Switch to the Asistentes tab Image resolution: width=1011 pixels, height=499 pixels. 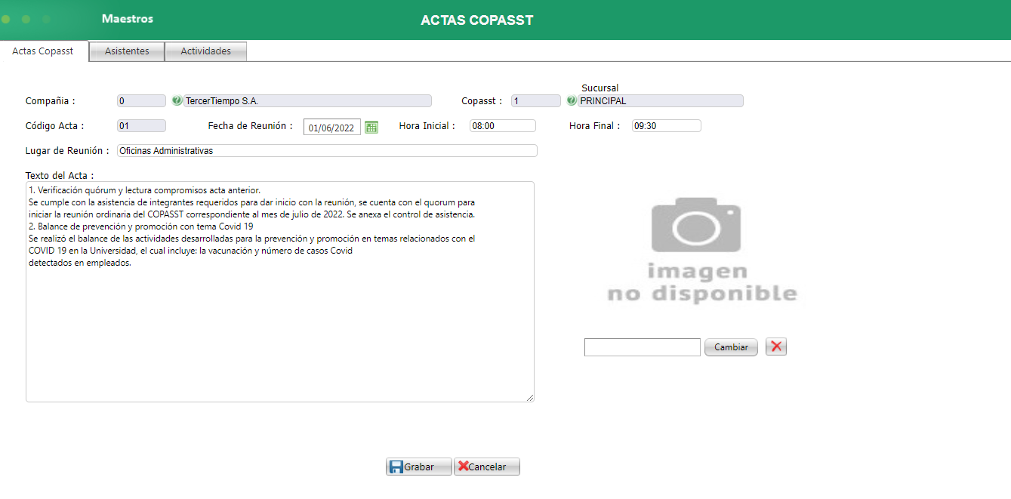(126, 51)
